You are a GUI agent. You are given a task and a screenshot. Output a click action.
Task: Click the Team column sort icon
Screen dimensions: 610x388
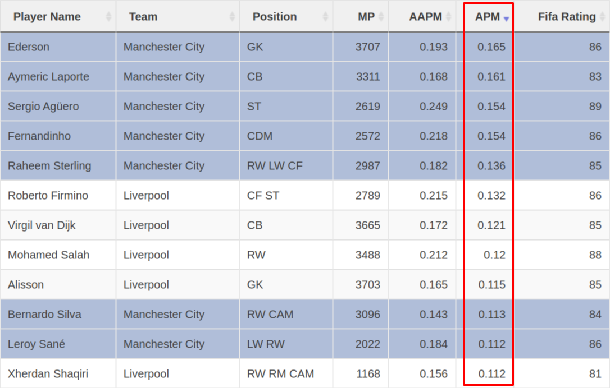[x=232, y=17]
